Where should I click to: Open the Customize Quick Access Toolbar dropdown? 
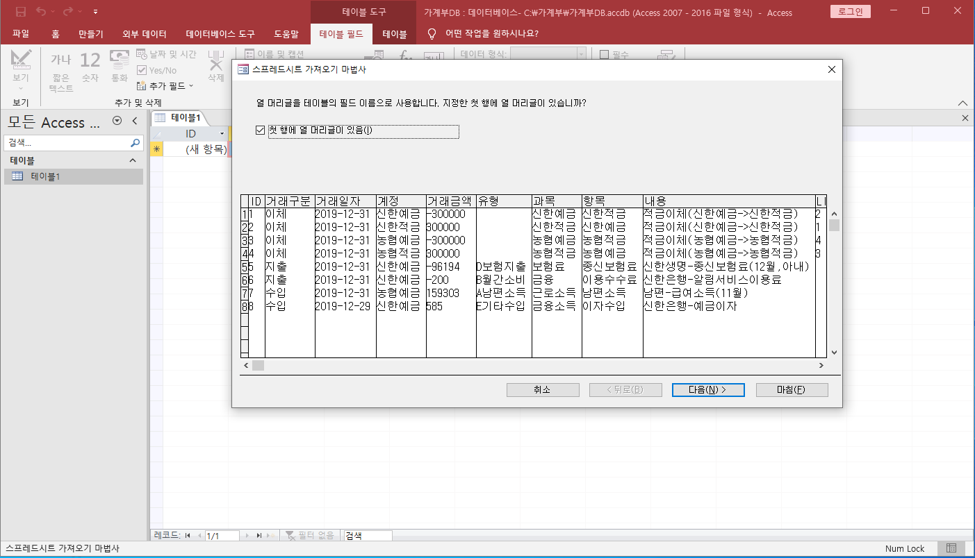95,12
